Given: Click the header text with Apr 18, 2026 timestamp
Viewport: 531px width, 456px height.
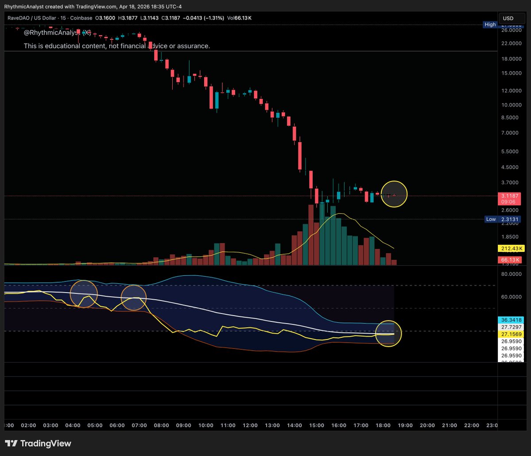Looking at the screenshot, I should (x=93, y=7).
